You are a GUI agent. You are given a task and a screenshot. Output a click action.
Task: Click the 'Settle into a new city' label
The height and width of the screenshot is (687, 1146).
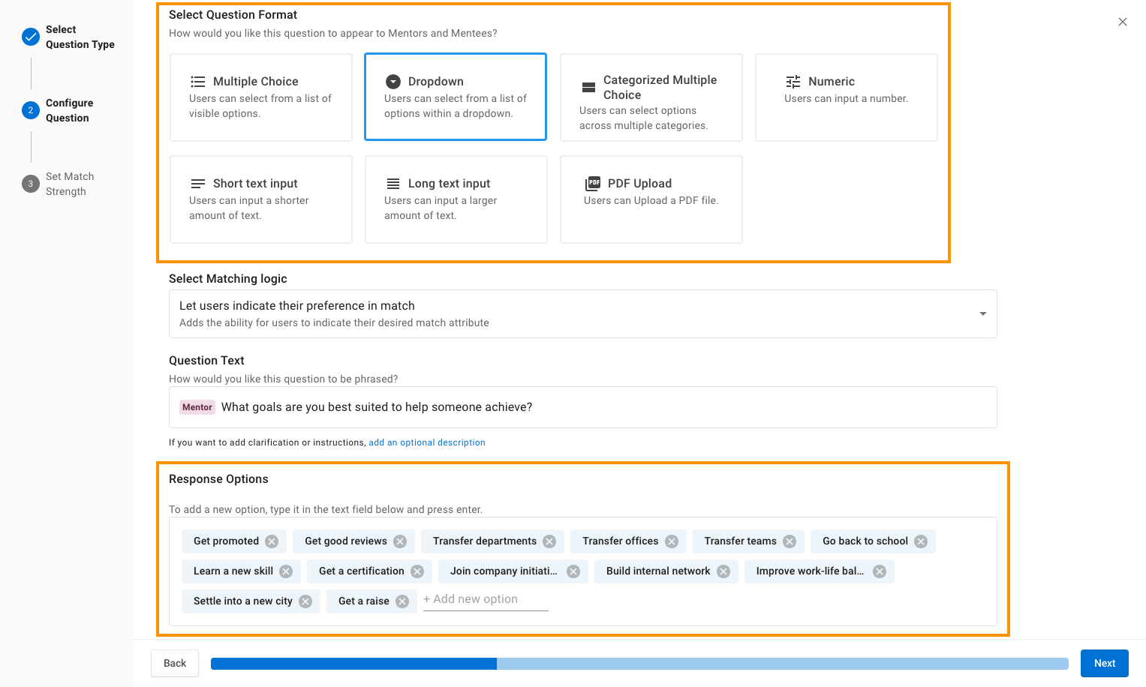coord(243,601)
